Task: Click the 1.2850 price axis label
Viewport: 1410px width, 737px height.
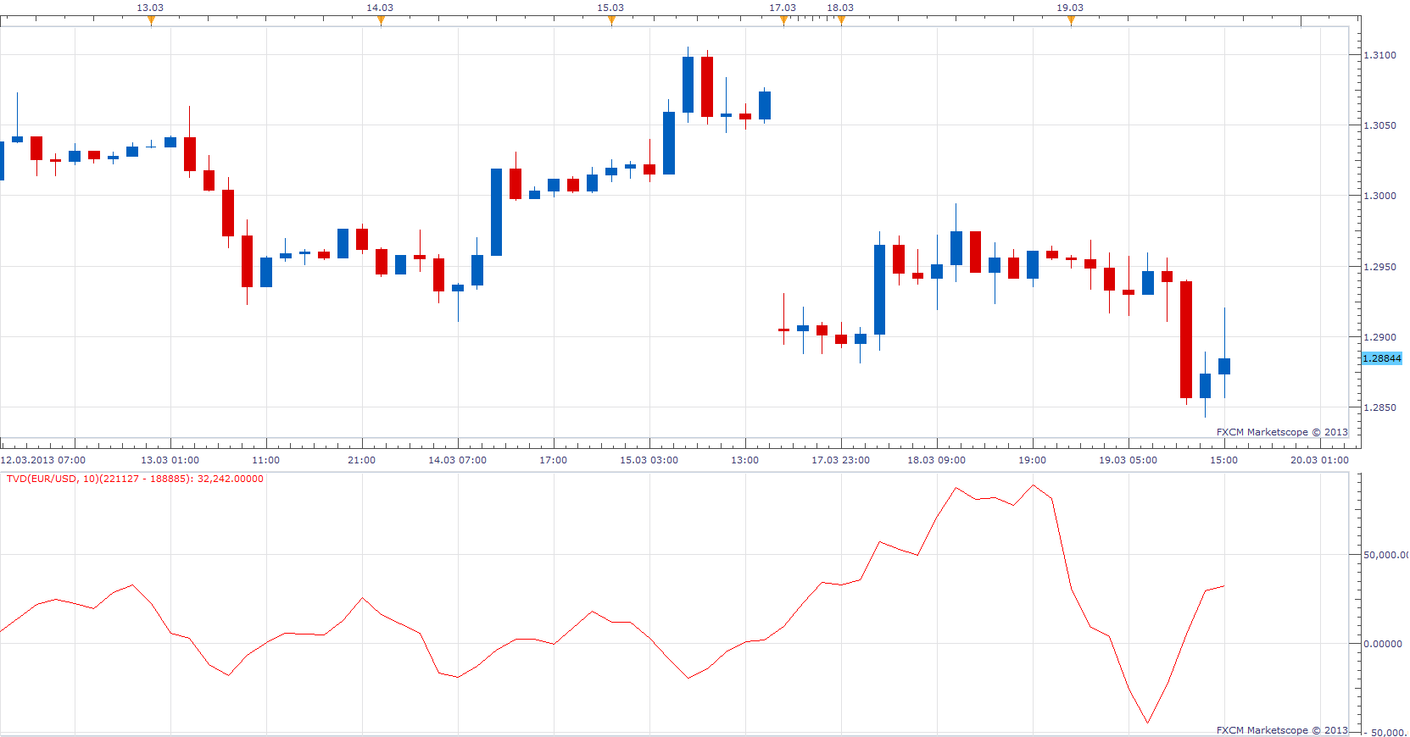Action: 1379,407
